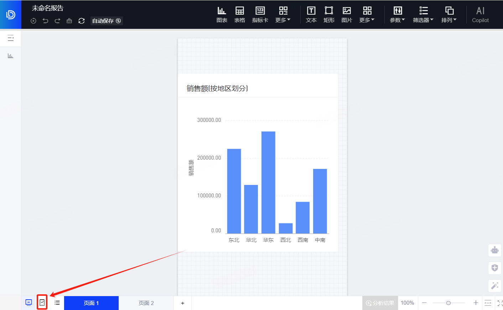Select the 页面 1 tab
This screenshot has width=503, height=310.
pos(91,303)
